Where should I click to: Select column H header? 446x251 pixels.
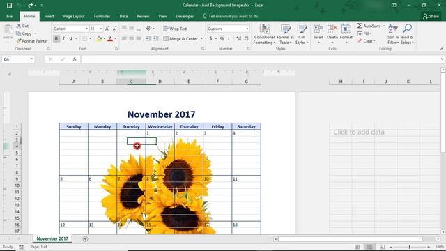(x=341, y=82)
